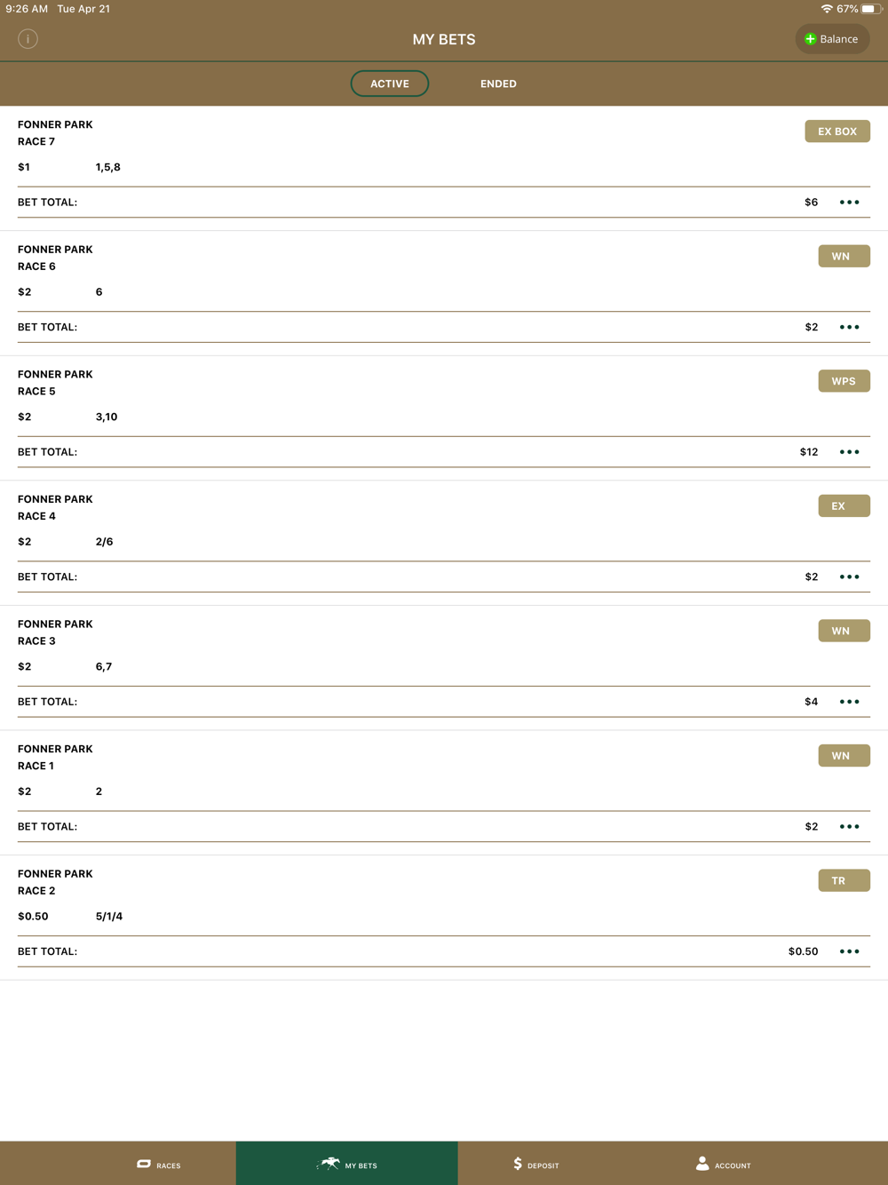Tap the TR badge on Race 2

(x=844, y=880)
